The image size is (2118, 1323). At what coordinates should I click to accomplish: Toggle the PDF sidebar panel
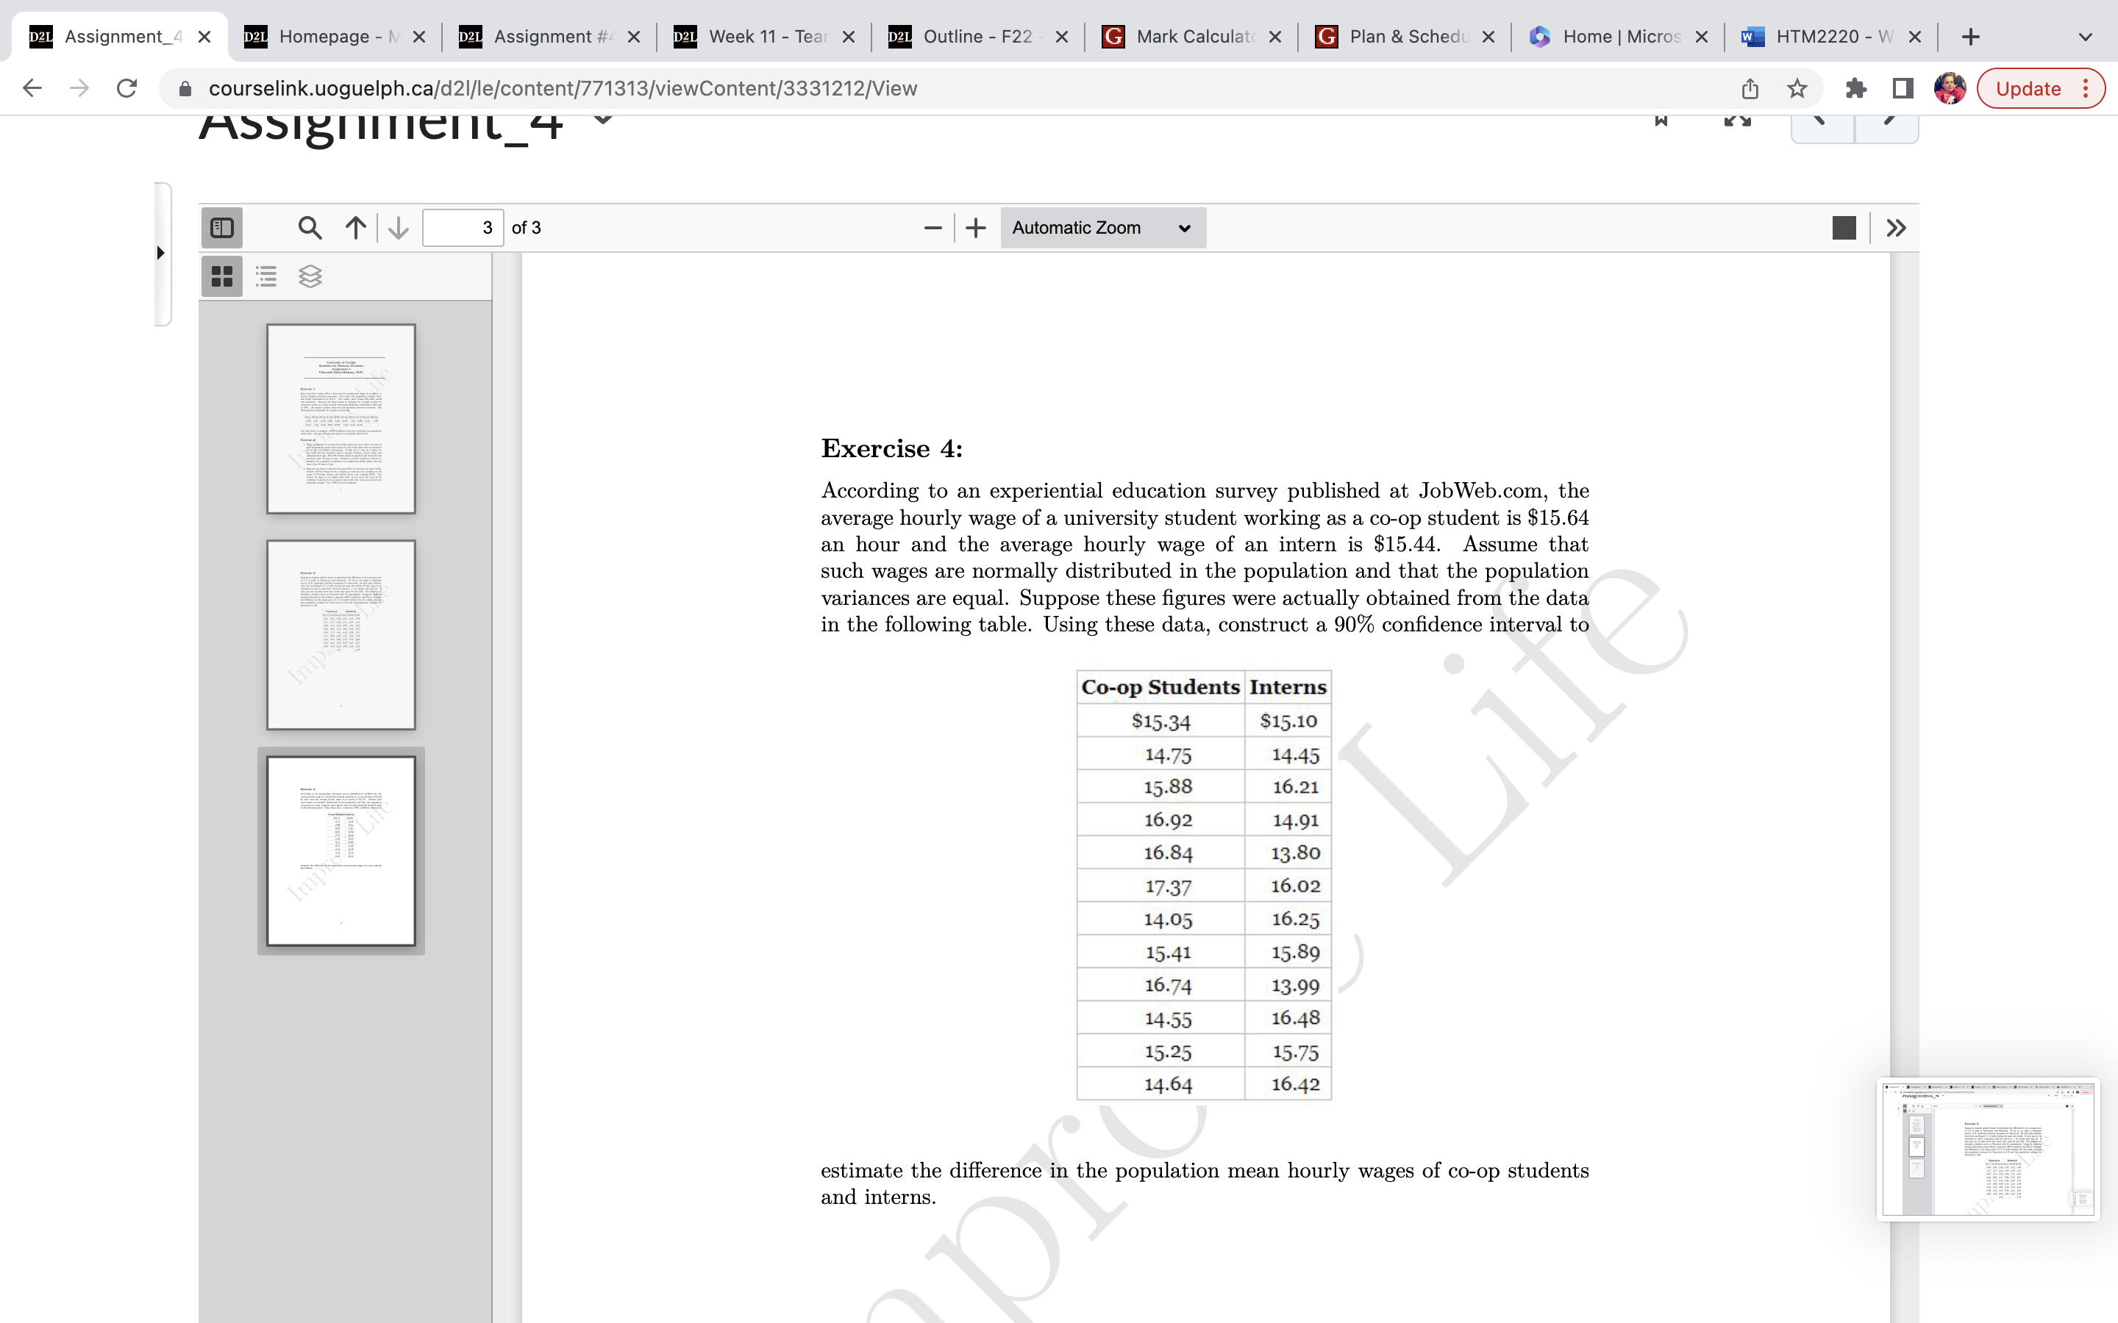point(221,228)
